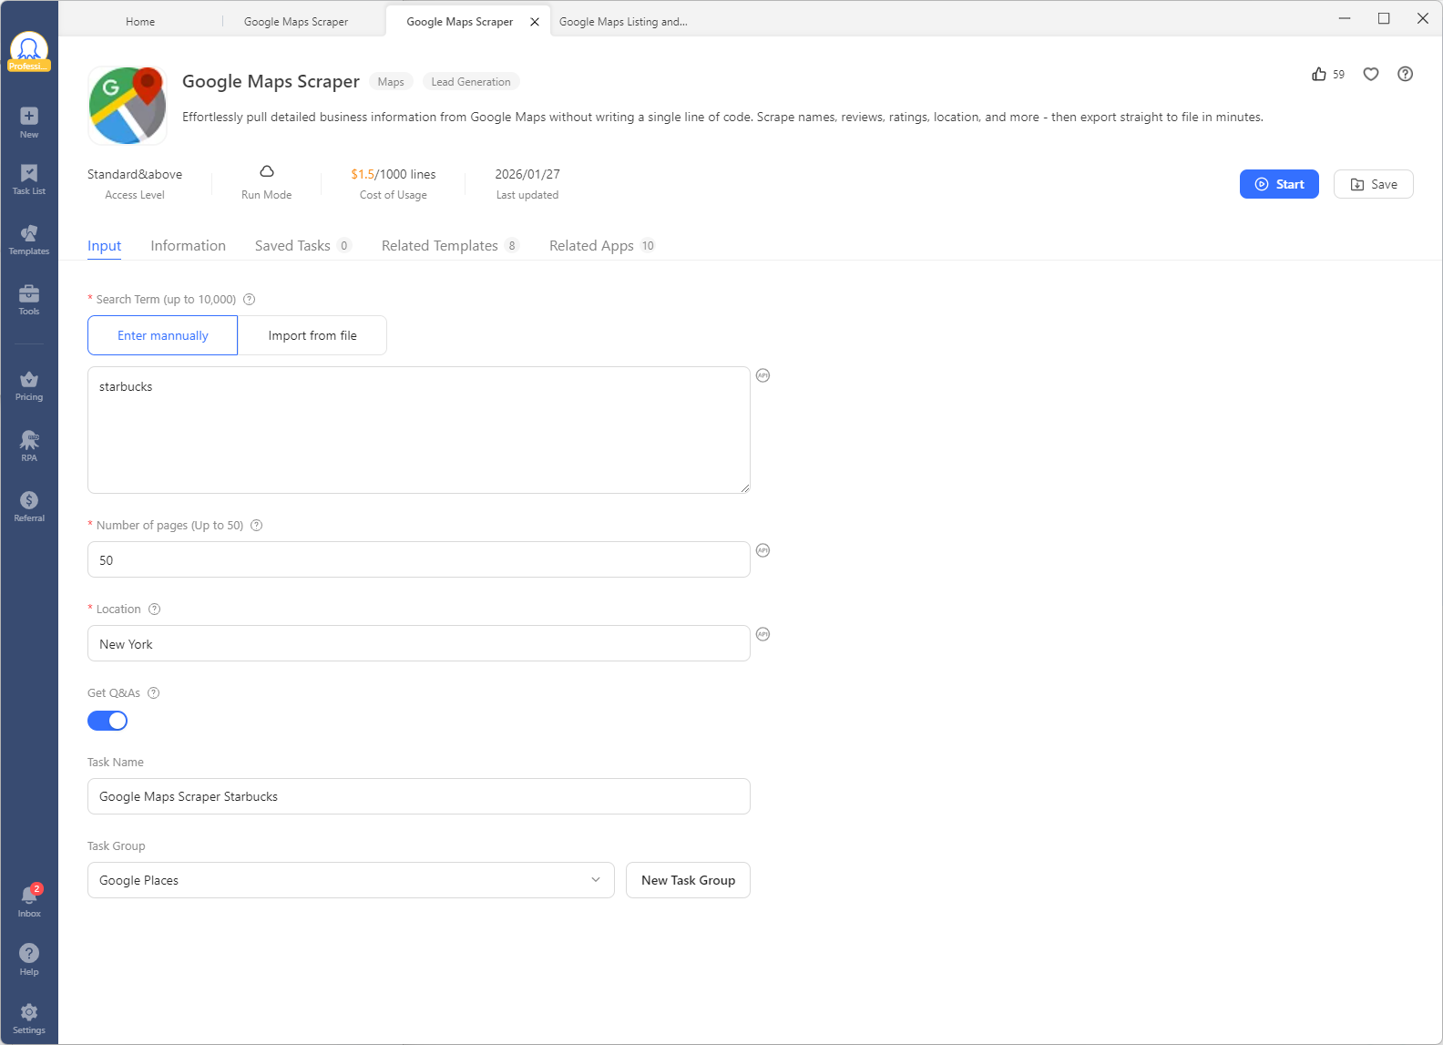Click the thumbs-up like icon
Image resolution: width=1443 pixels, height=1045 pixels.
click(1319, 74)
